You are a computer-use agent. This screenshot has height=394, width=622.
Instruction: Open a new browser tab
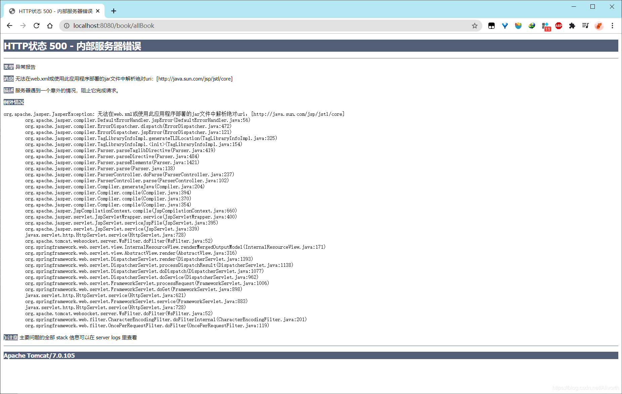coord(114,11)
